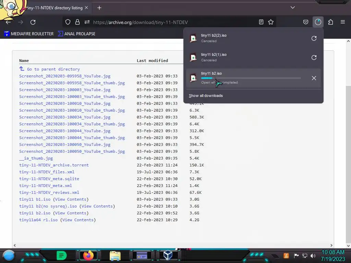Open a new browser tab
Viewport: 351px width, 263px height.
tap(99, 8)
